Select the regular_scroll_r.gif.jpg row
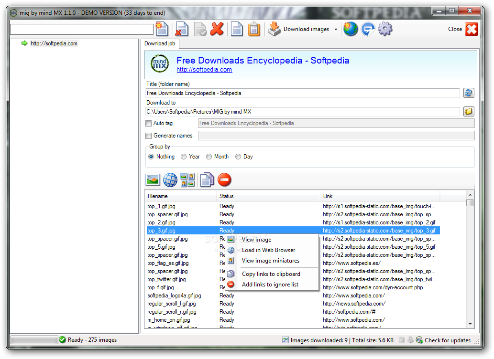The height and width of the screenshot is (359, 494). 293,312
